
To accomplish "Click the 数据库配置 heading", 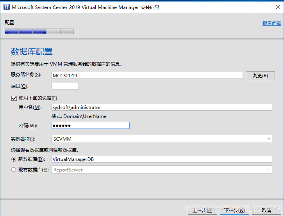I will (32, 52).
